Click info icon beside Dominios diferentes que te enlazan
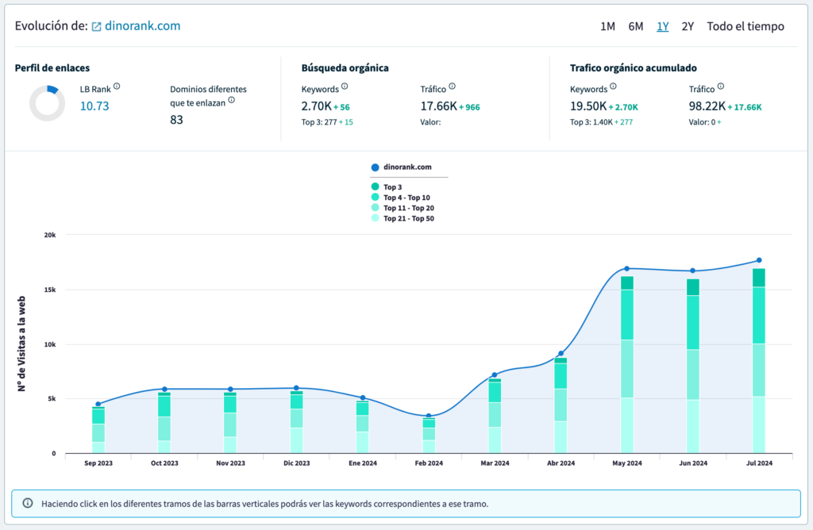The width and height of the screenshot is (813, 530). point(232,100)
